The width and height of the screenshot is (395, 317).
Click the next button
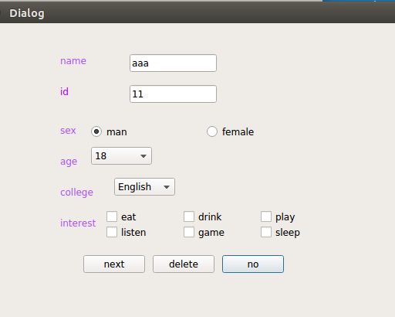[x=114, y=264]
